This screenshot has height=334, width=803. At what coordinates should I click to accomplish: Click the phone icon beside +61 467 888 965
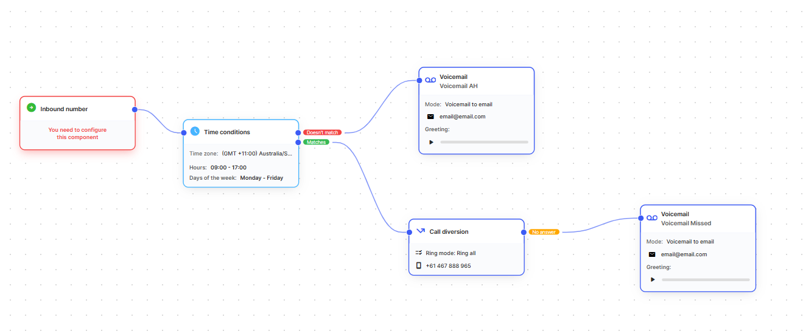tap(418, 265)
